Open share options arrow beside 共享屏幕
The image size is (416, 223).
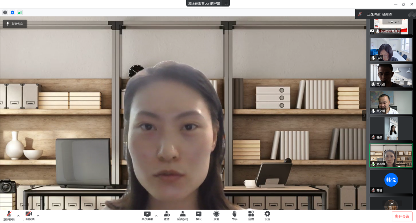point(156,215)
